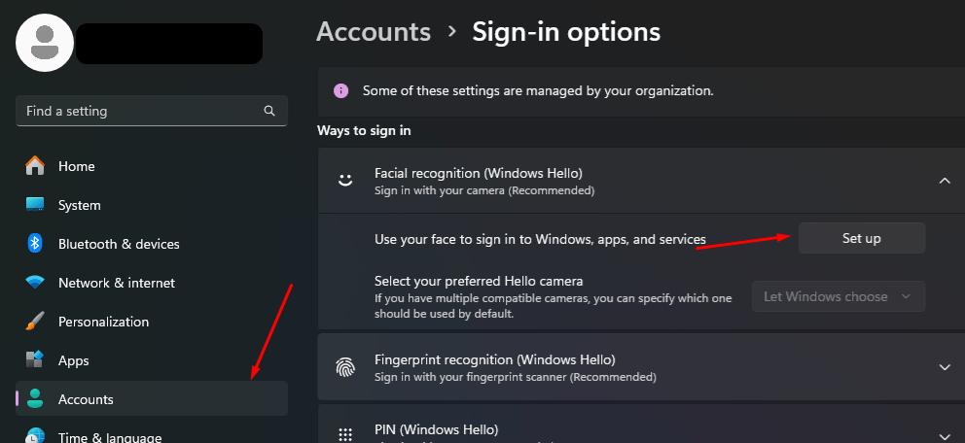Click the fingerprint recognition icon
This screenshot has height=443, width=965.
(x=344, y=367)
